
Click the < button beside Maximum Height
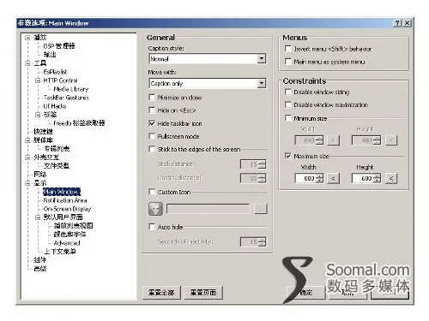pyautogui.click(x=391, y=178)
